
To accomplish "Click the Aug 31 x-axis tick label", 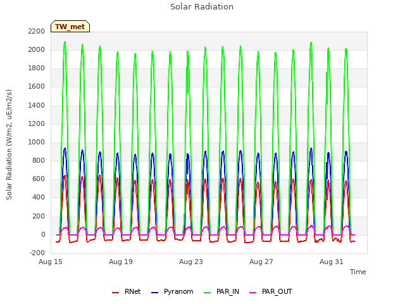I will 332,262.
